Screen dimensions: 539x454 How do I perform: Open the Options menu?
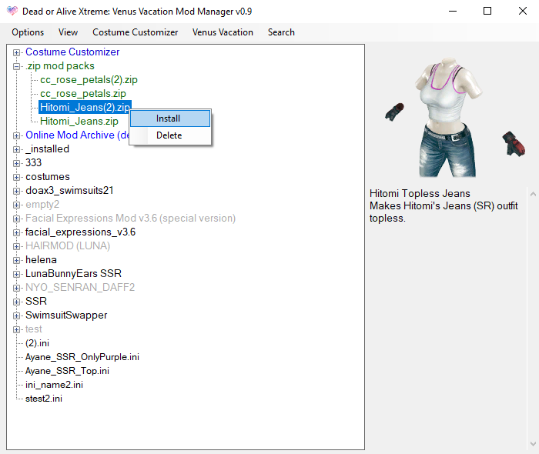pyautogui.click(x=28, y=32)
